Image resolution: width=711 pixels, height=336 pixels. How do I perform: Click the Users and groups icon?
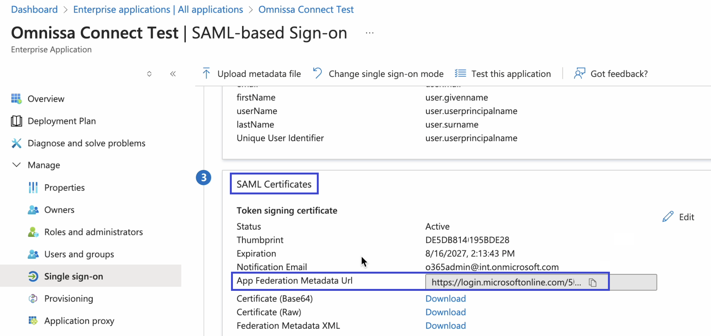point(33,254)
